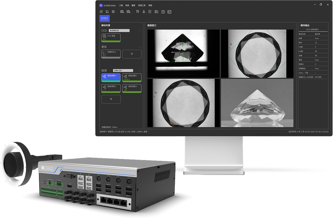Click the storage server icon in the toolbar
Screen dimensions: 333x219
[163, 12]
